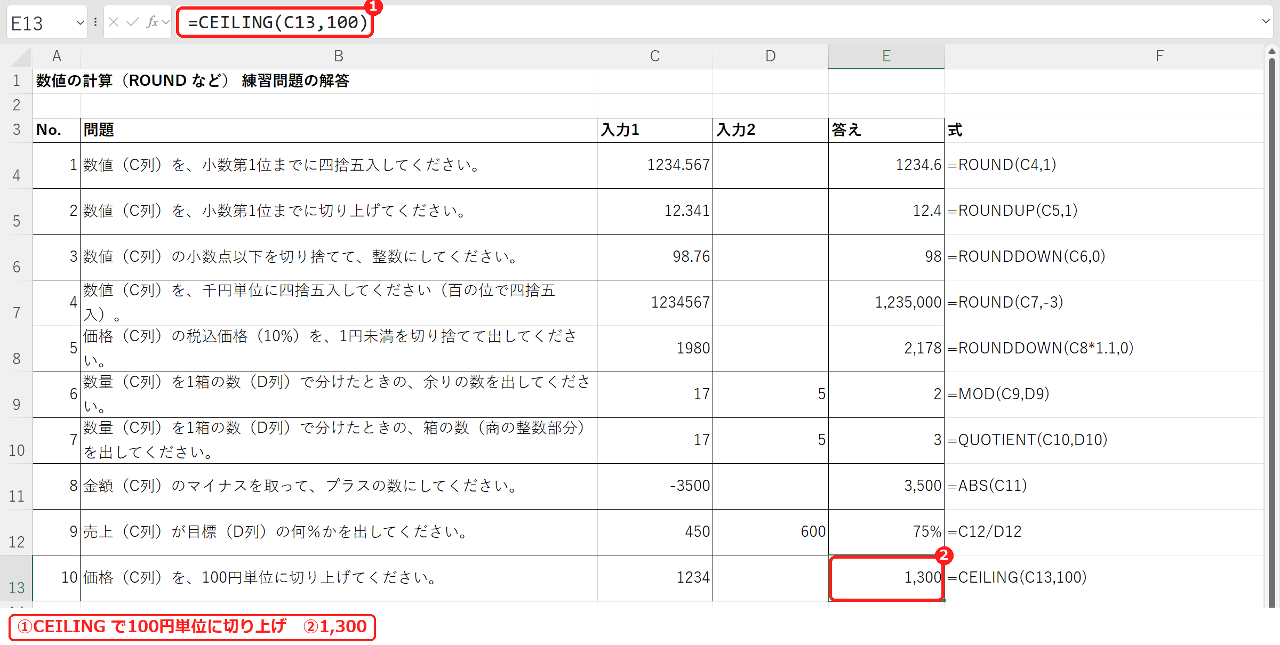Click the Enter checkmark icon in formula bar
Image resolution: width=1280 pixels, height=645 pixels.
point(133,22)
